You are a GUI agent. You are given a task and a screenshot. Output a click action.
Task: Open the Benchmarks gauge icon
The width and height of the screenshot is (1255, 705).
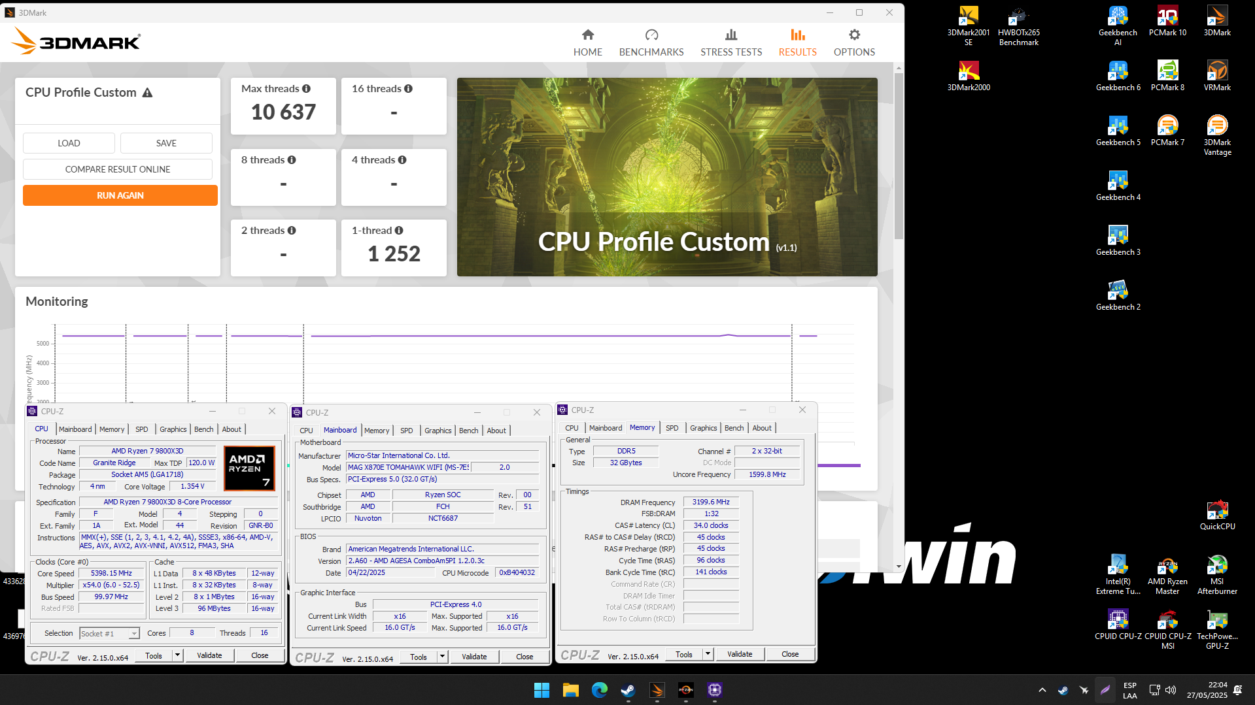(651, 35)
